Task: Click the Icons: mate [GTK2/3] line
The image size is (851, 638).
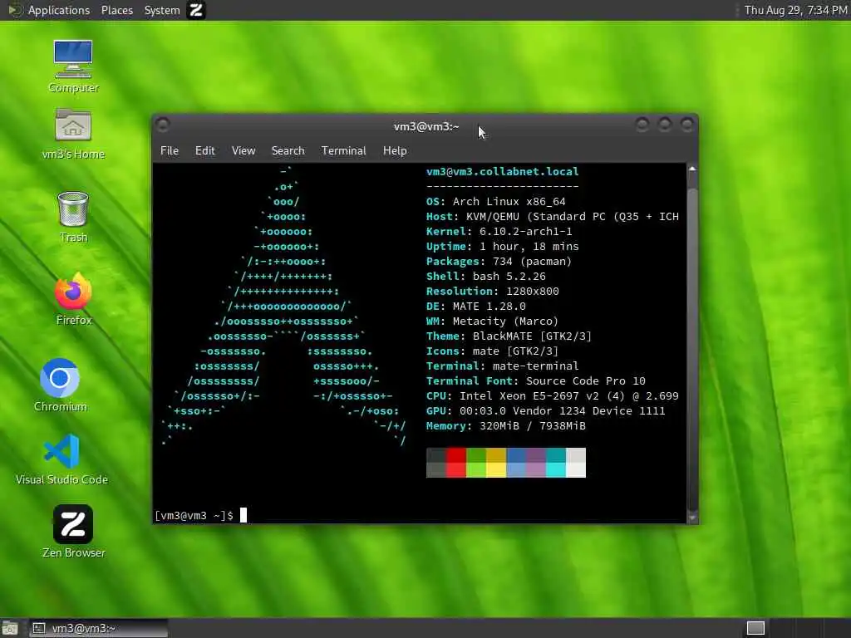Action: pyautogui.click(x=492, y=351)
